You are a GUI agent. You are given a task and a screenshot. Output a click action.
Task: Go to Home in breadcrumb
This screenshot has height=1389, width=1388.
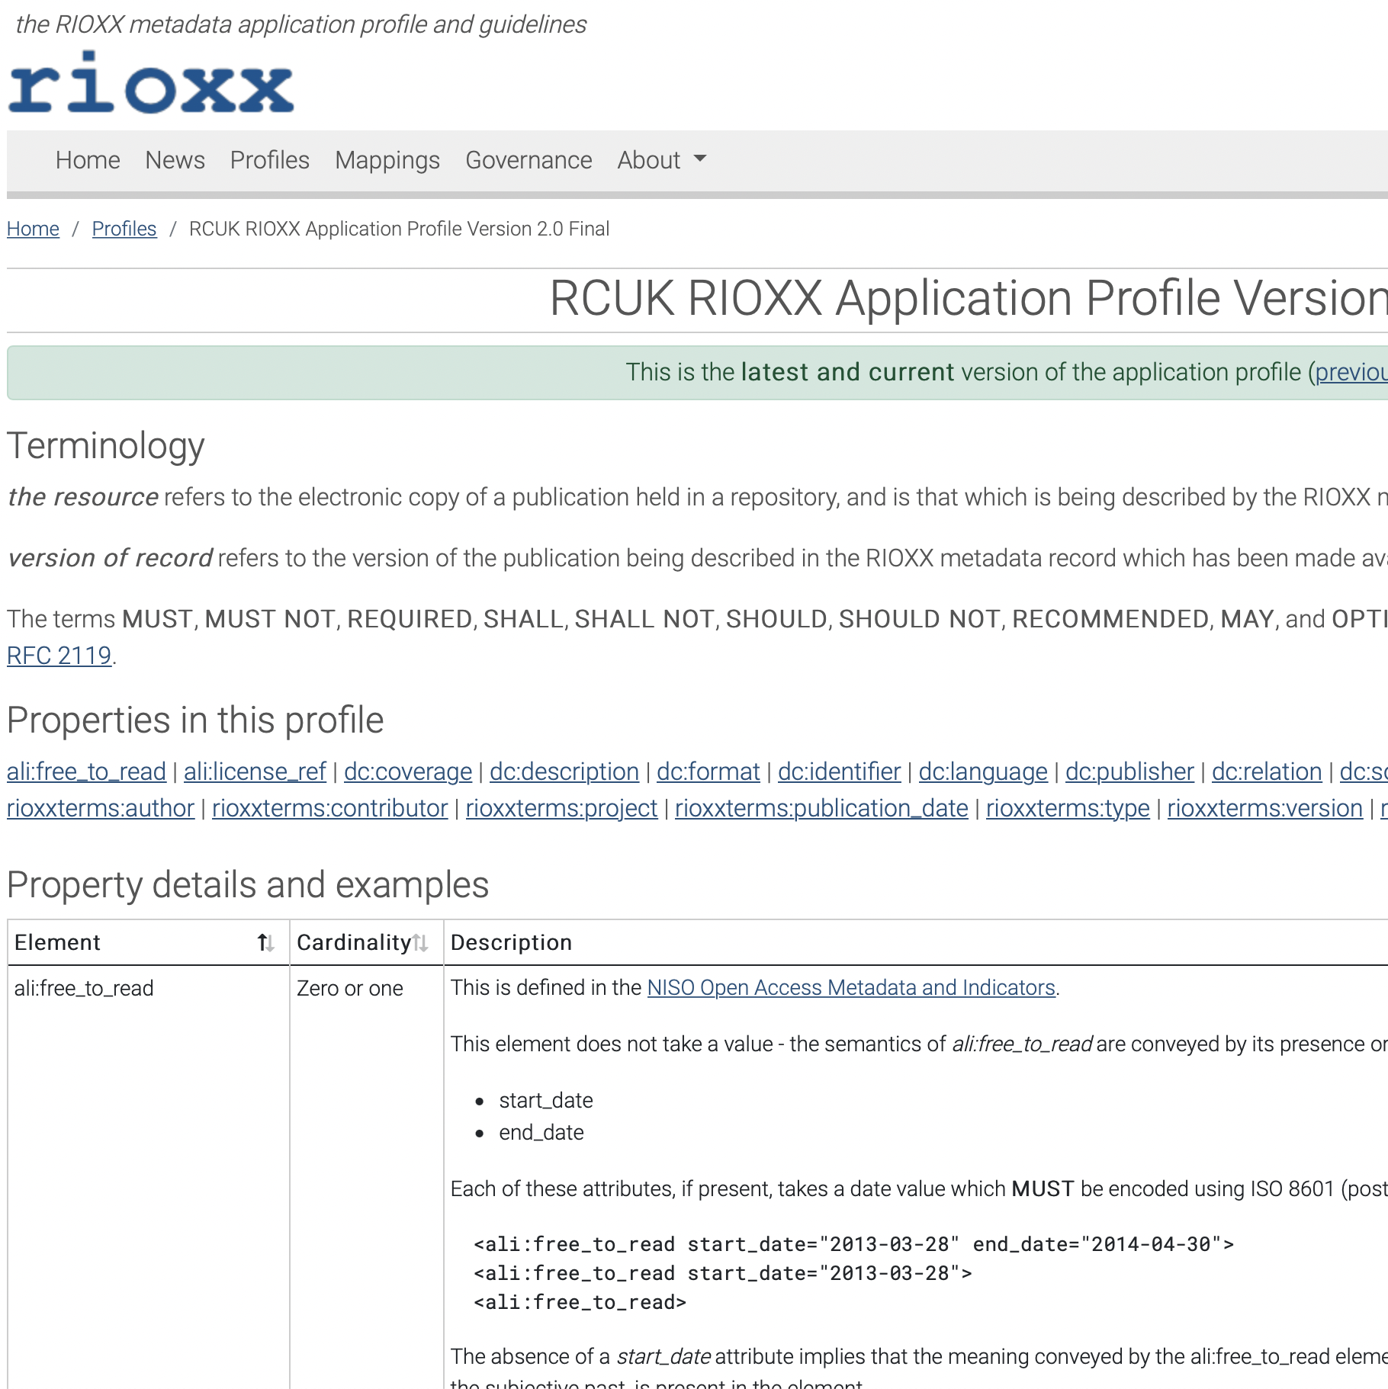(33, 229)
